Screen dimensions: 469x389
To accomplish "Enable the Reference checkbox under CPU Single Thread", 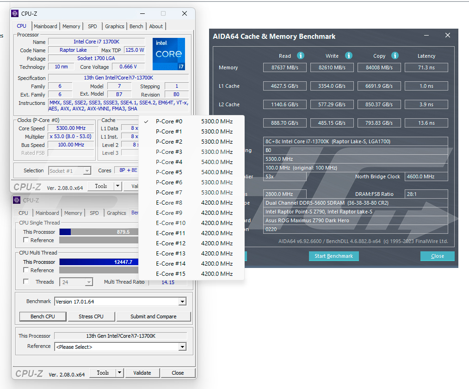I will (26, 240).
